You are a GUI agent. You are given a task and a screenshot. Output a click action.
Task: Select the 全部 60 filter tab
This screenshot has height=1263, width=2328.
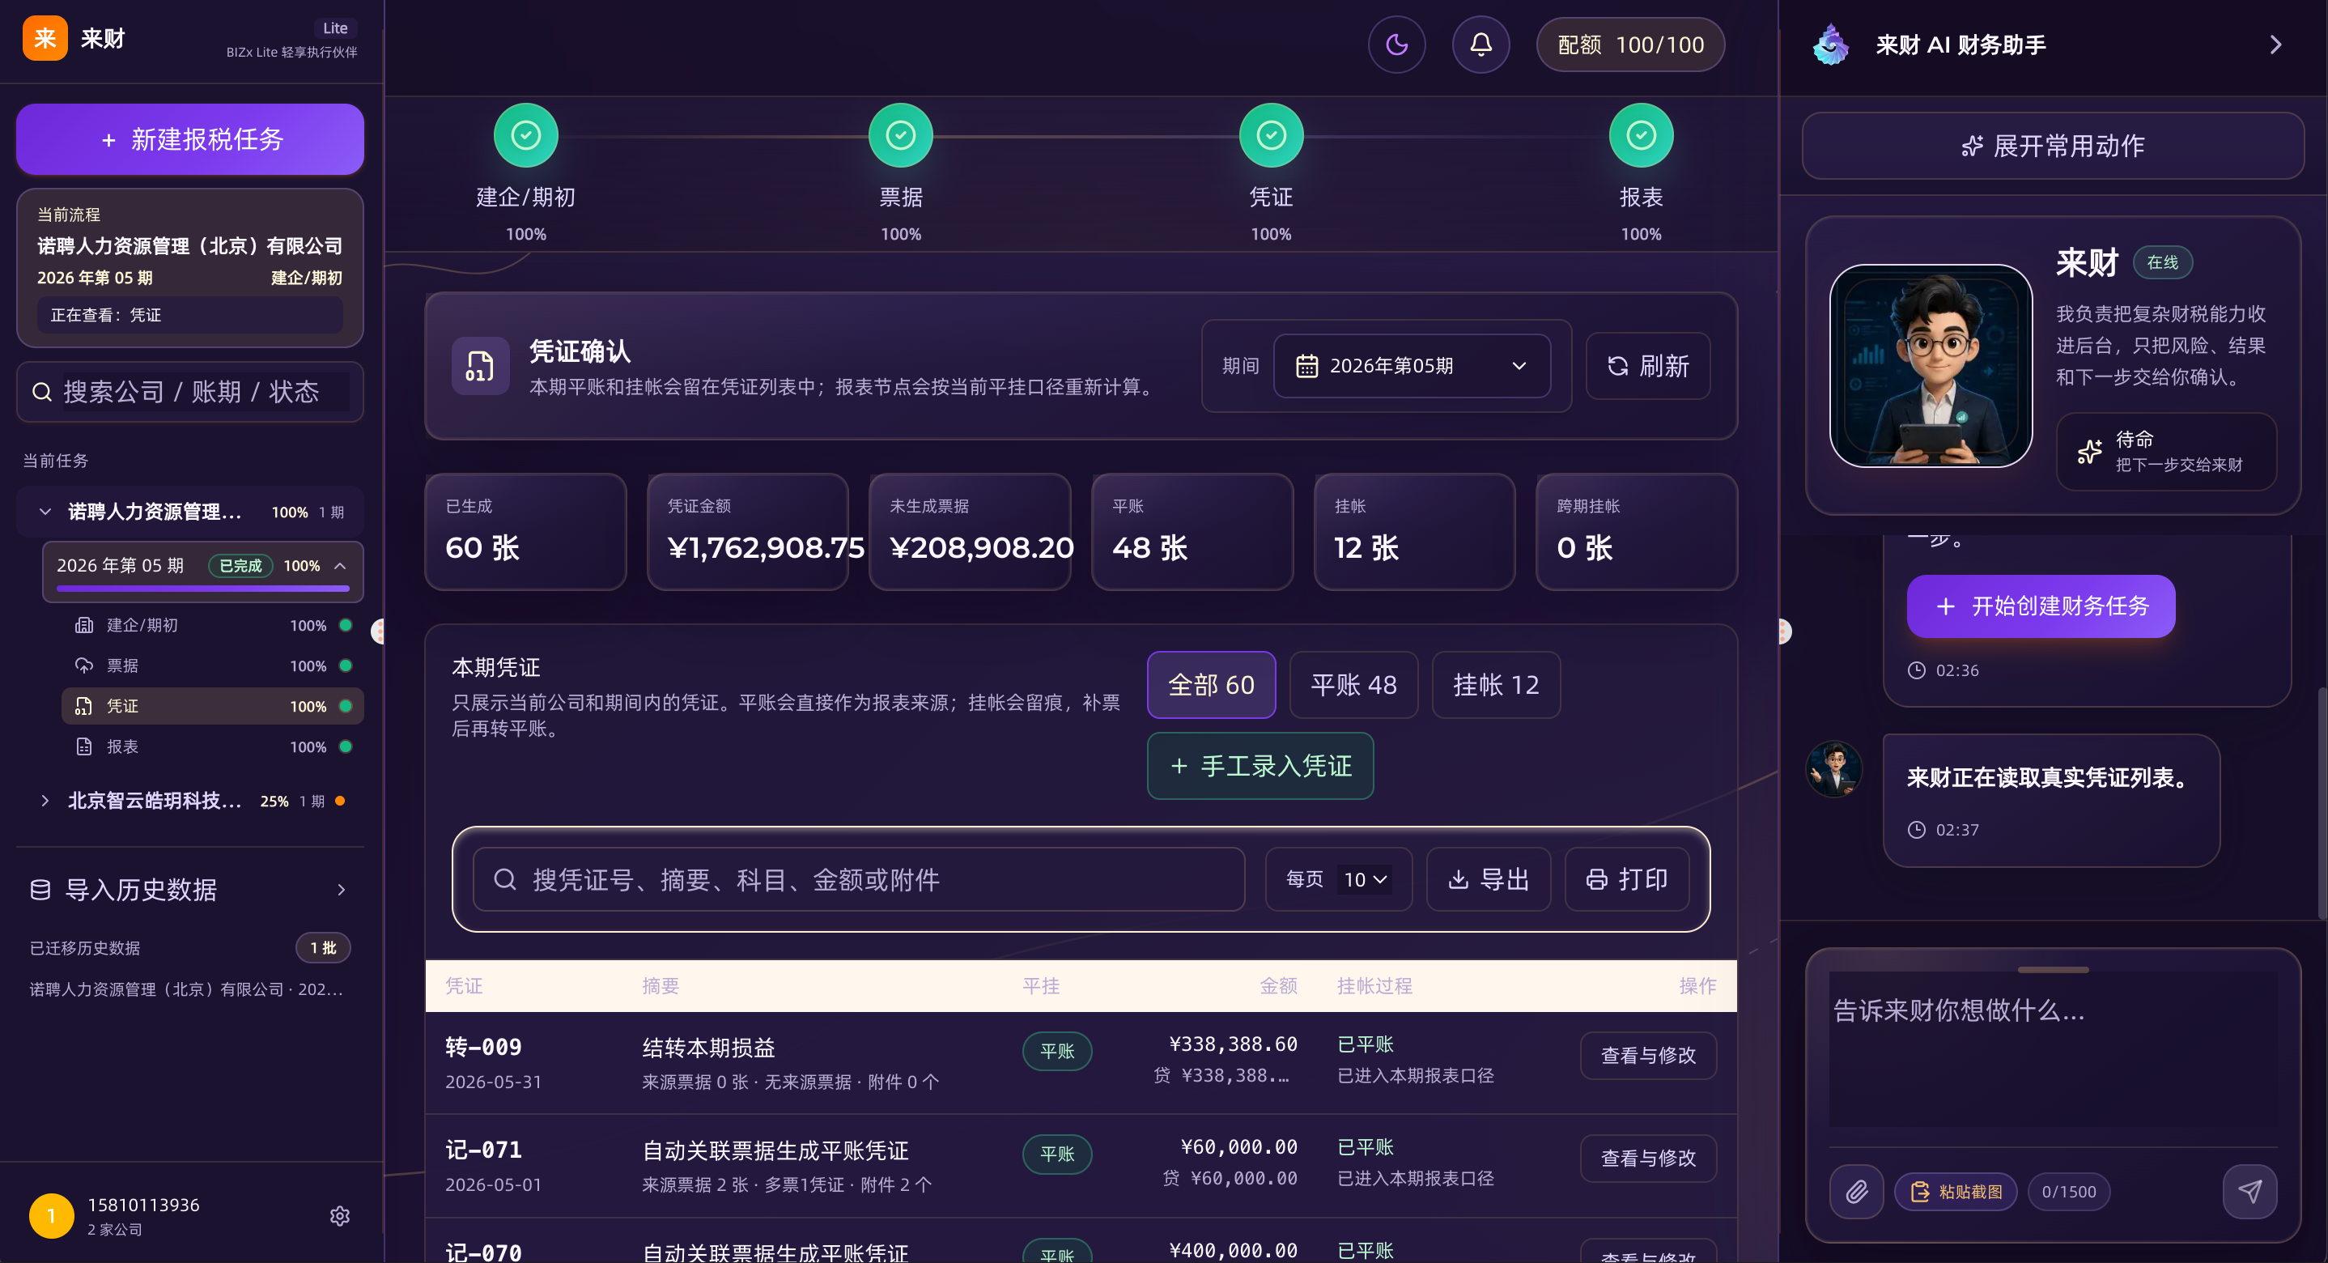coord(1211,685)
